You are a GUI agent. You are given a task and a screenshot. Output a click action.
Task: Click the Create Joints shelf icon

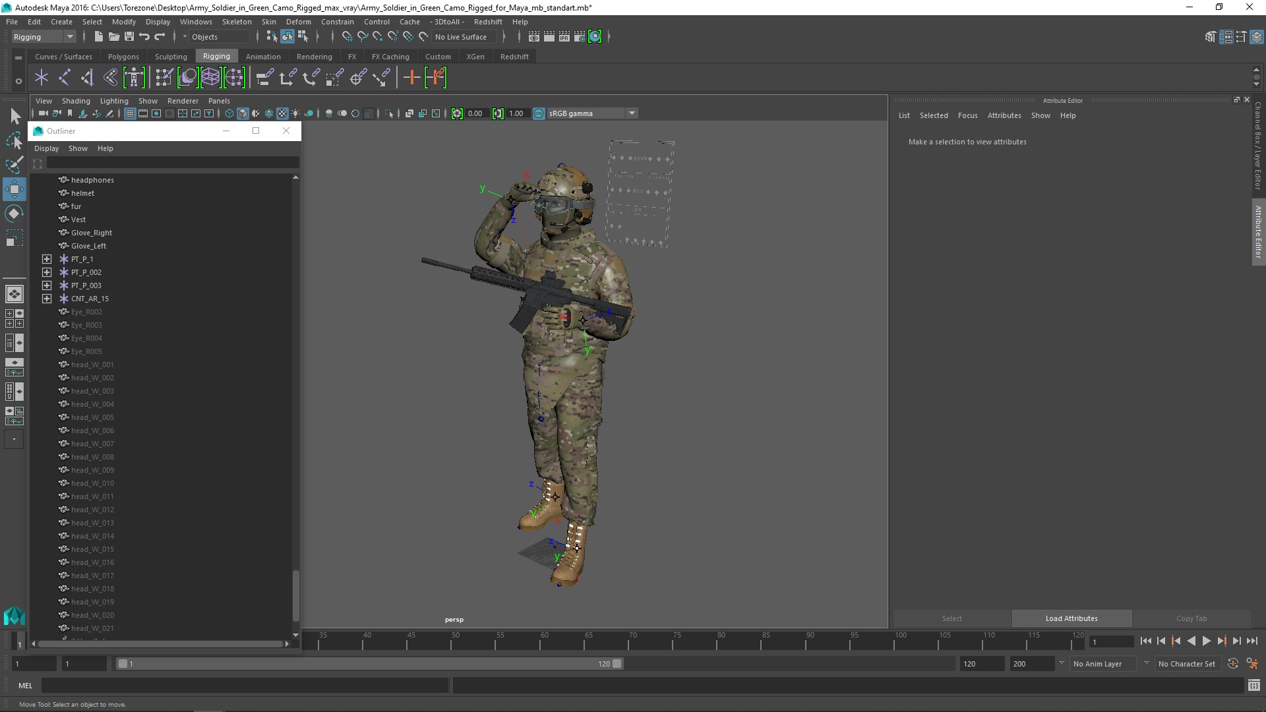(x=65, y=78)
